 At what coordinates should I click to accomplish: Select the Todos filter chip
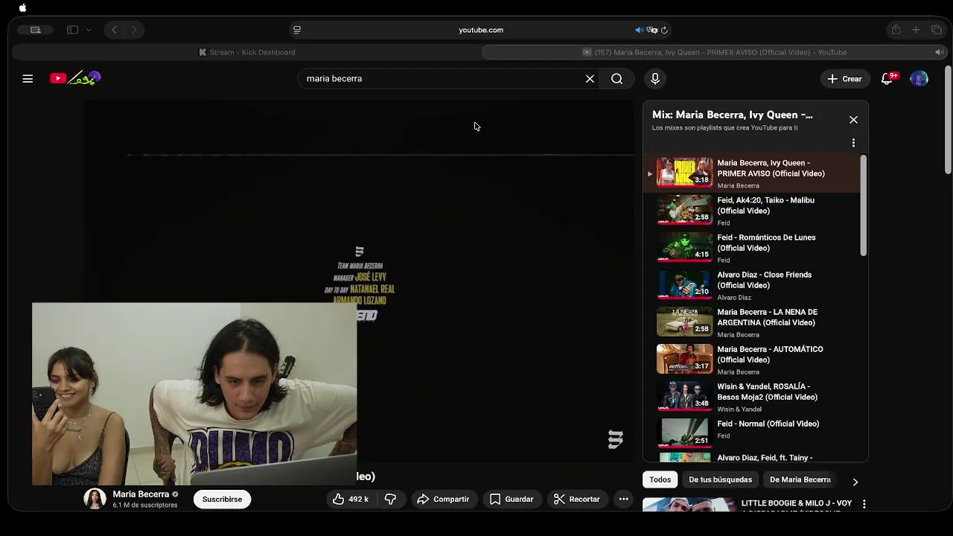click(660, 479)
